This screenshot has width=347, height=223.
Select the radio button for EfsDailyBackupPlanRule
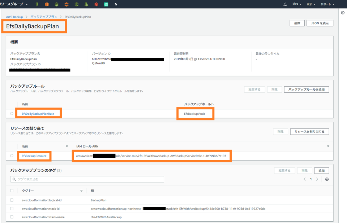(x=11, y=113)
